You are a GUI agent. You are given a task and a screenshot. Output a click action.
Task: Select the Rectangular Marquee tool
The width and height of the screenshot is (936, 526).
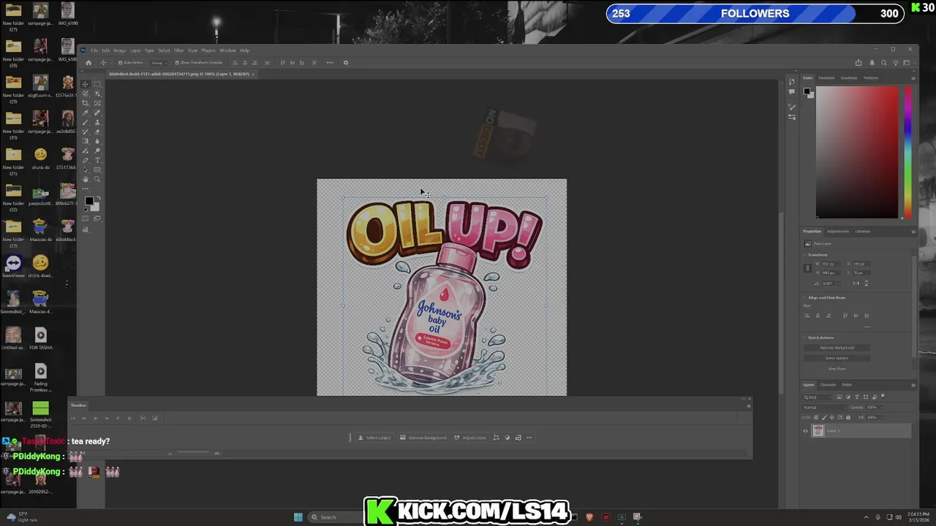(97, 84)
